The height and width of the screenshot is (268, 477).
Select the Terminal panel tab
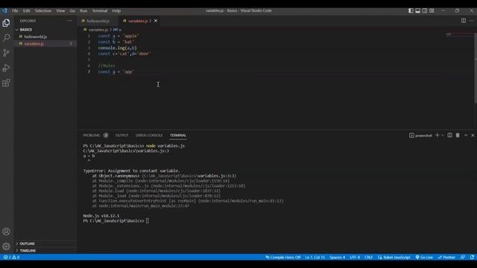(178, 135)
